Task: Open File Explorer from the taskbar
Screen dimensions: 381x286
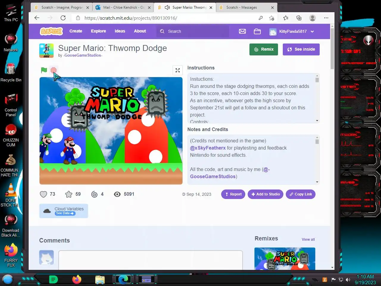Action: click(x=100, y=279)
